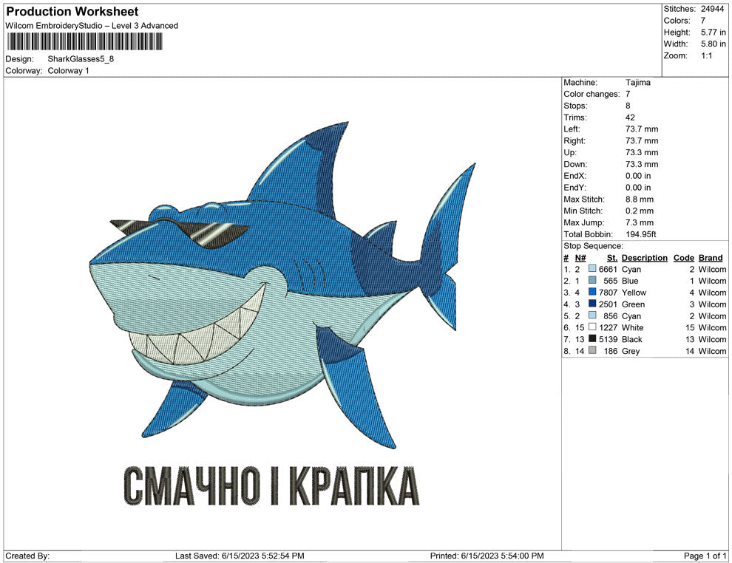This screenshot has height=563, width=732.
Task: Pick the 186 Grey thread swatch
Action: coord(592,351)
